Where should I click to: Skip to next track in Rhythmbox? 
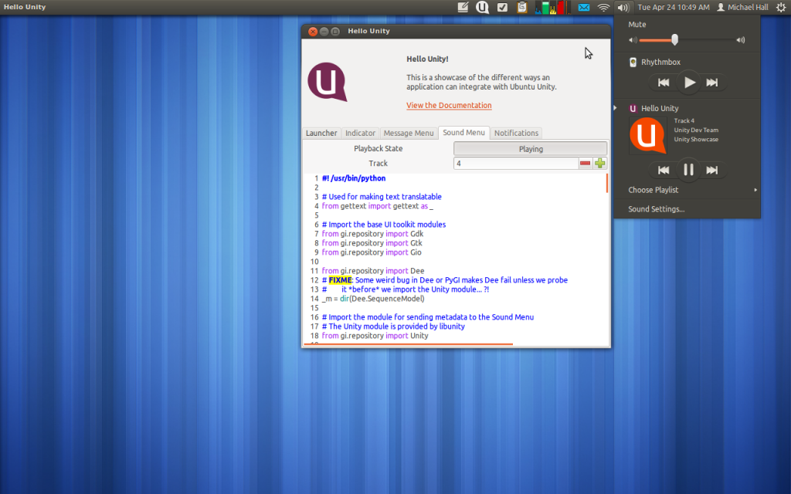pos(711,83)
